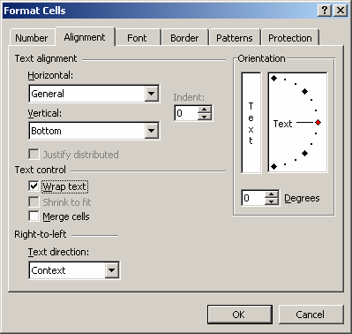Click the Cancel button
Image resolution: width=352 pixels, height=334 pixels.
coord(311,315)
